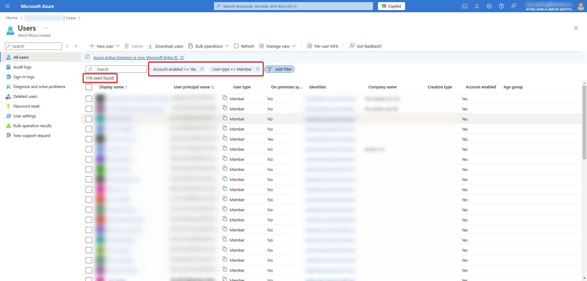Click the Copilot button

tap(391, 6)
